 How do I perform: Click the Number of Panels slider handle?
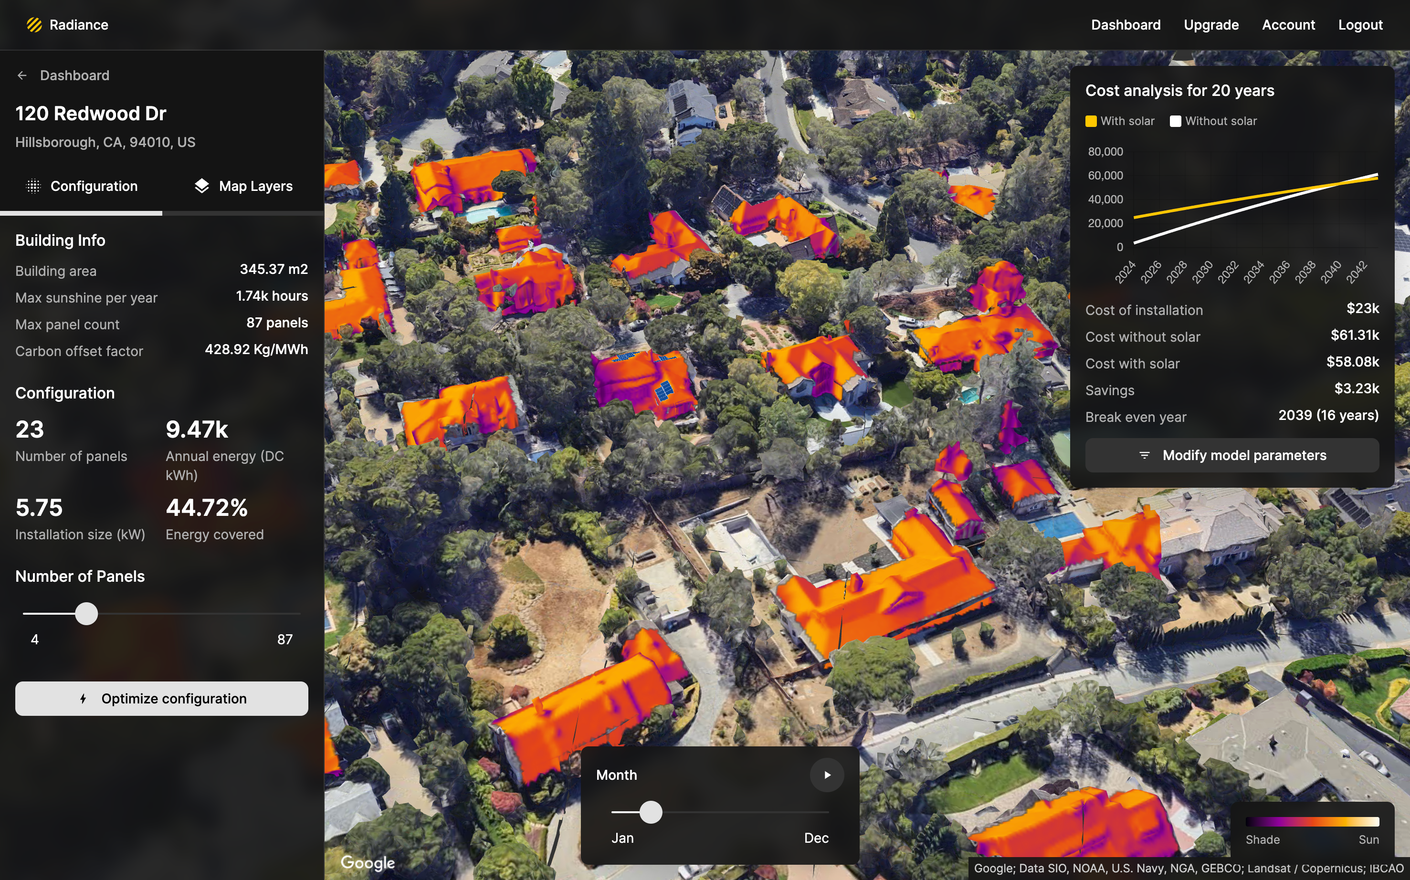86,613
